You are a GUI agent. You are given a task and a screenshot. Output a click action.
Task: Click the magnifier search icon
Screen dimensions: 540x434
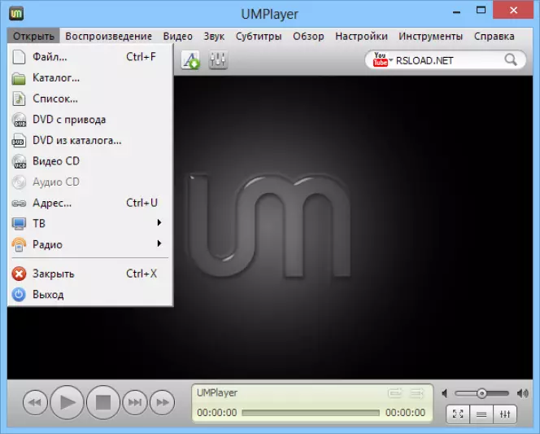coord(511,60)
